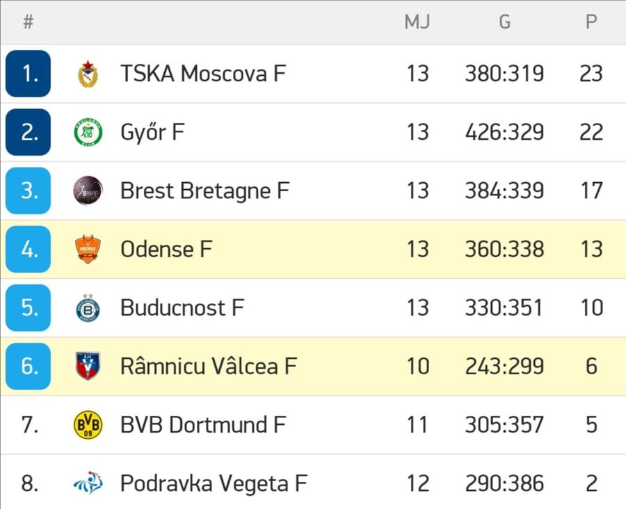This screenshot has height=509, width=626.
Task: Click the Podravka Vegeta F team name
Action: pos(214,483)
